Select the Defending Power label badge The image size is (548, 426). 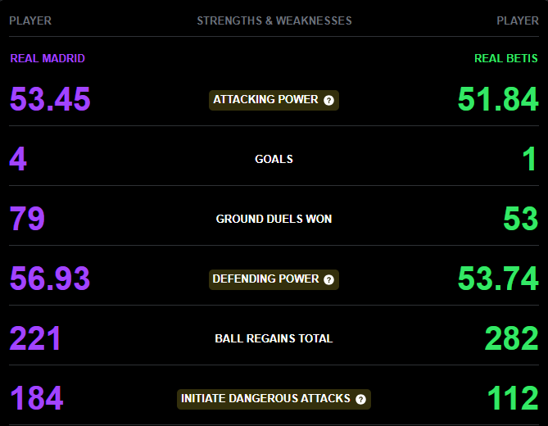tap(274, 279)
